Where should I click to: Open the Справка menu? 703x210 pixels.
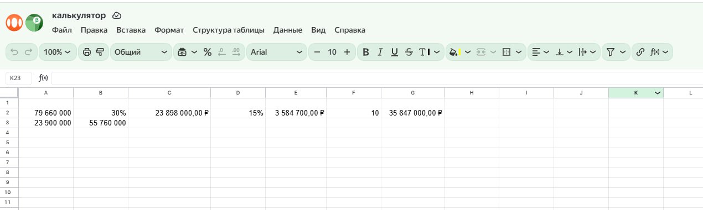pos(350,30)
